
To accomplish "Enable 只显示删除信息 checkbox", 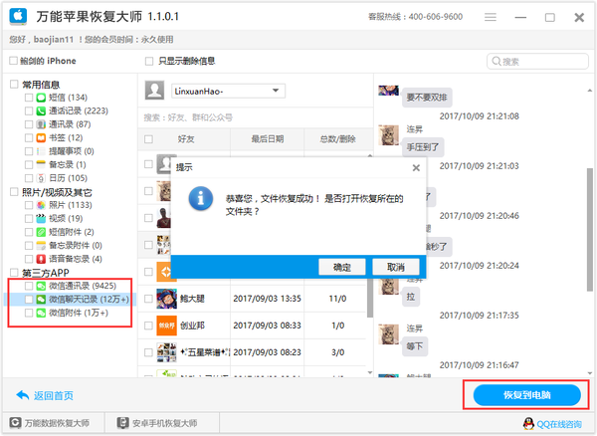I will tap(149, 61).
